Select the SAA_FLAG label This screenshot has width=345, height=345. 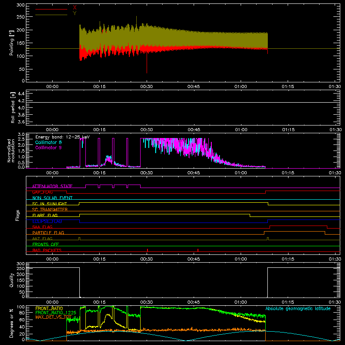(x=42, y=227)
